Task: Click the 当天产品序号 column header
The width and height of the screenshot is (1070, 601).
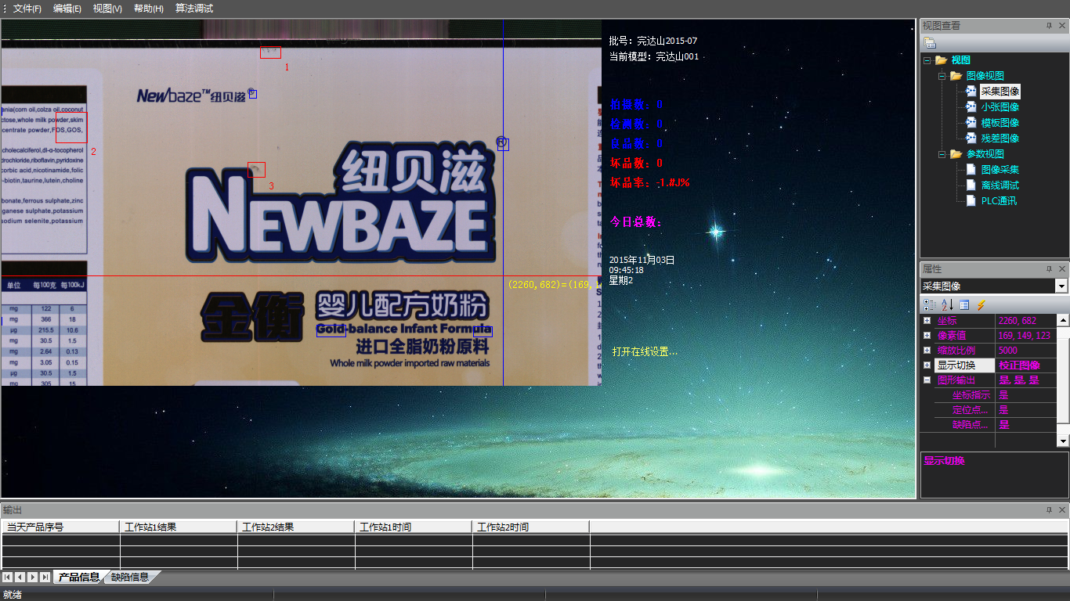Action: point(61,527)
